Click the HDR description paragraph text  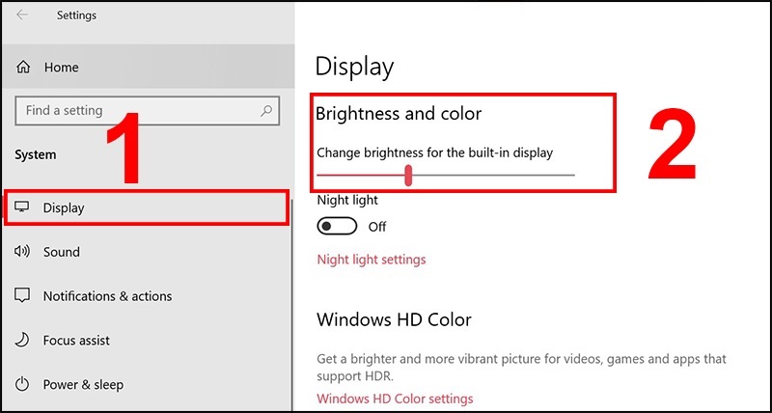(x=521, y=368)
